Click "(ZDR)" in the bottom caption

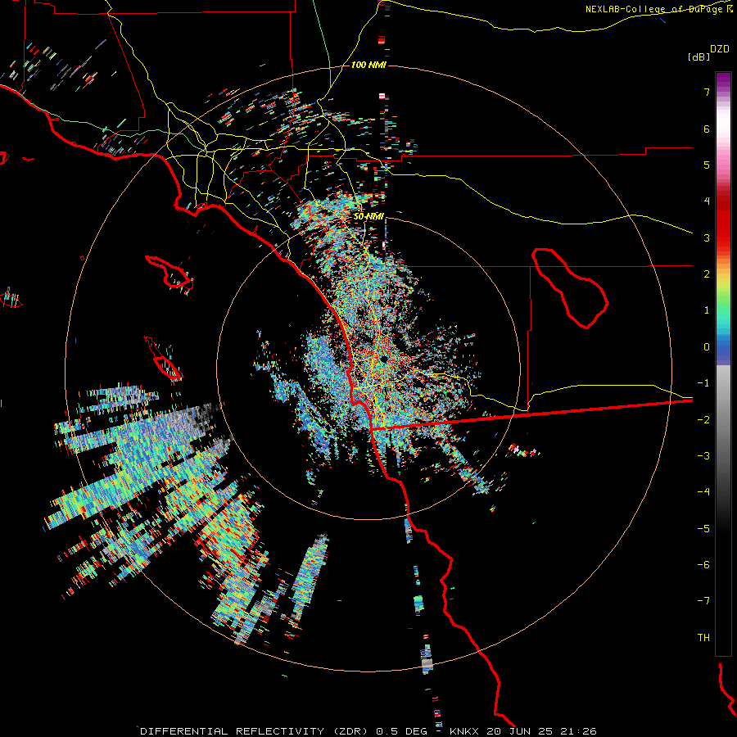(350, 731)
